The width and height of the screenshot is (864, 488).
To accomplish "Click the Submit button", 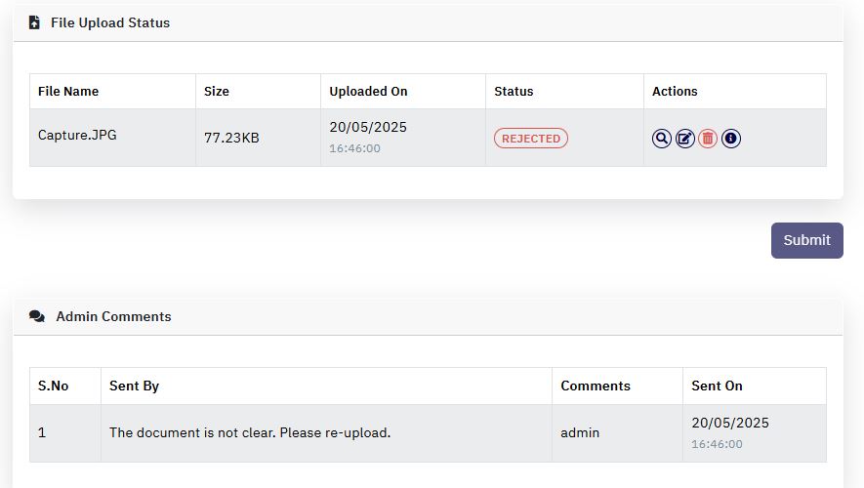I will (806, 240).
